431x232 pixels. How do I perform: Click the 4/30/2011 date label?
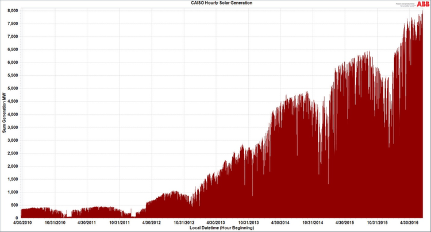pos(87,223)
